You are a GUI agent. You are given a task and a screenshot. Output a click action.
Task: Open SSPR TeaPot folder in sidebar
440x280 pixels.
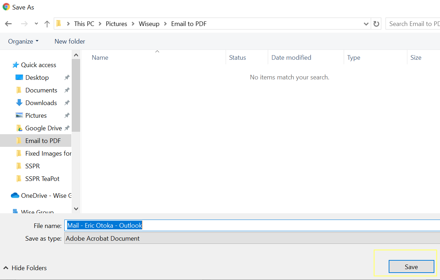pyautogui.click(x=42, y=178)
